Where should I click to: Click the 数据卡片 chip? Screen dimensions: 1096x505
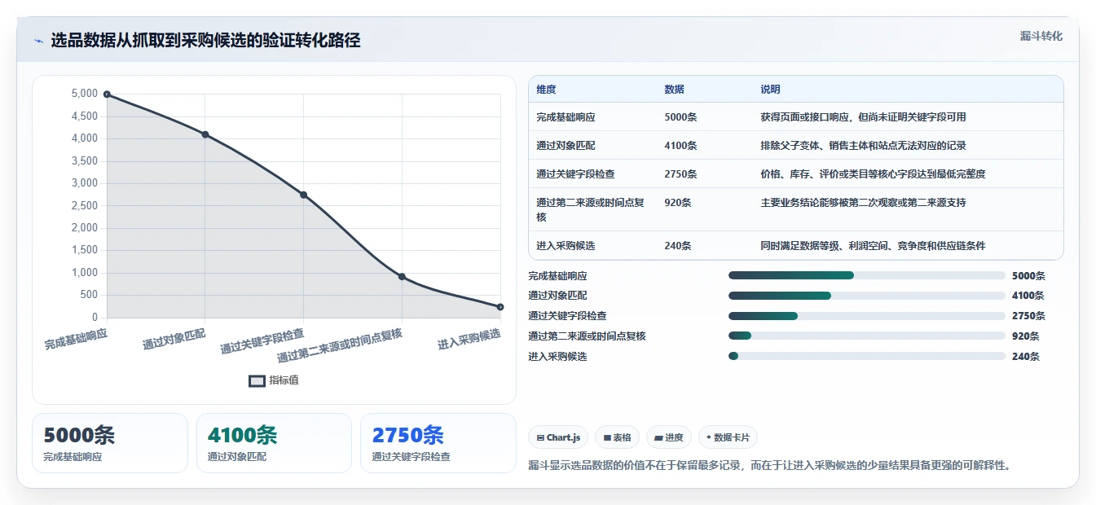[x=728, y=437]
